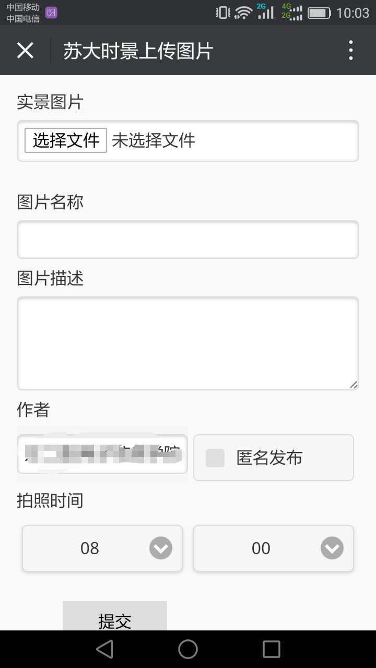Tap the 作者 author input field
The width and height of the screenshot is (376, 668).
point(102,454)
